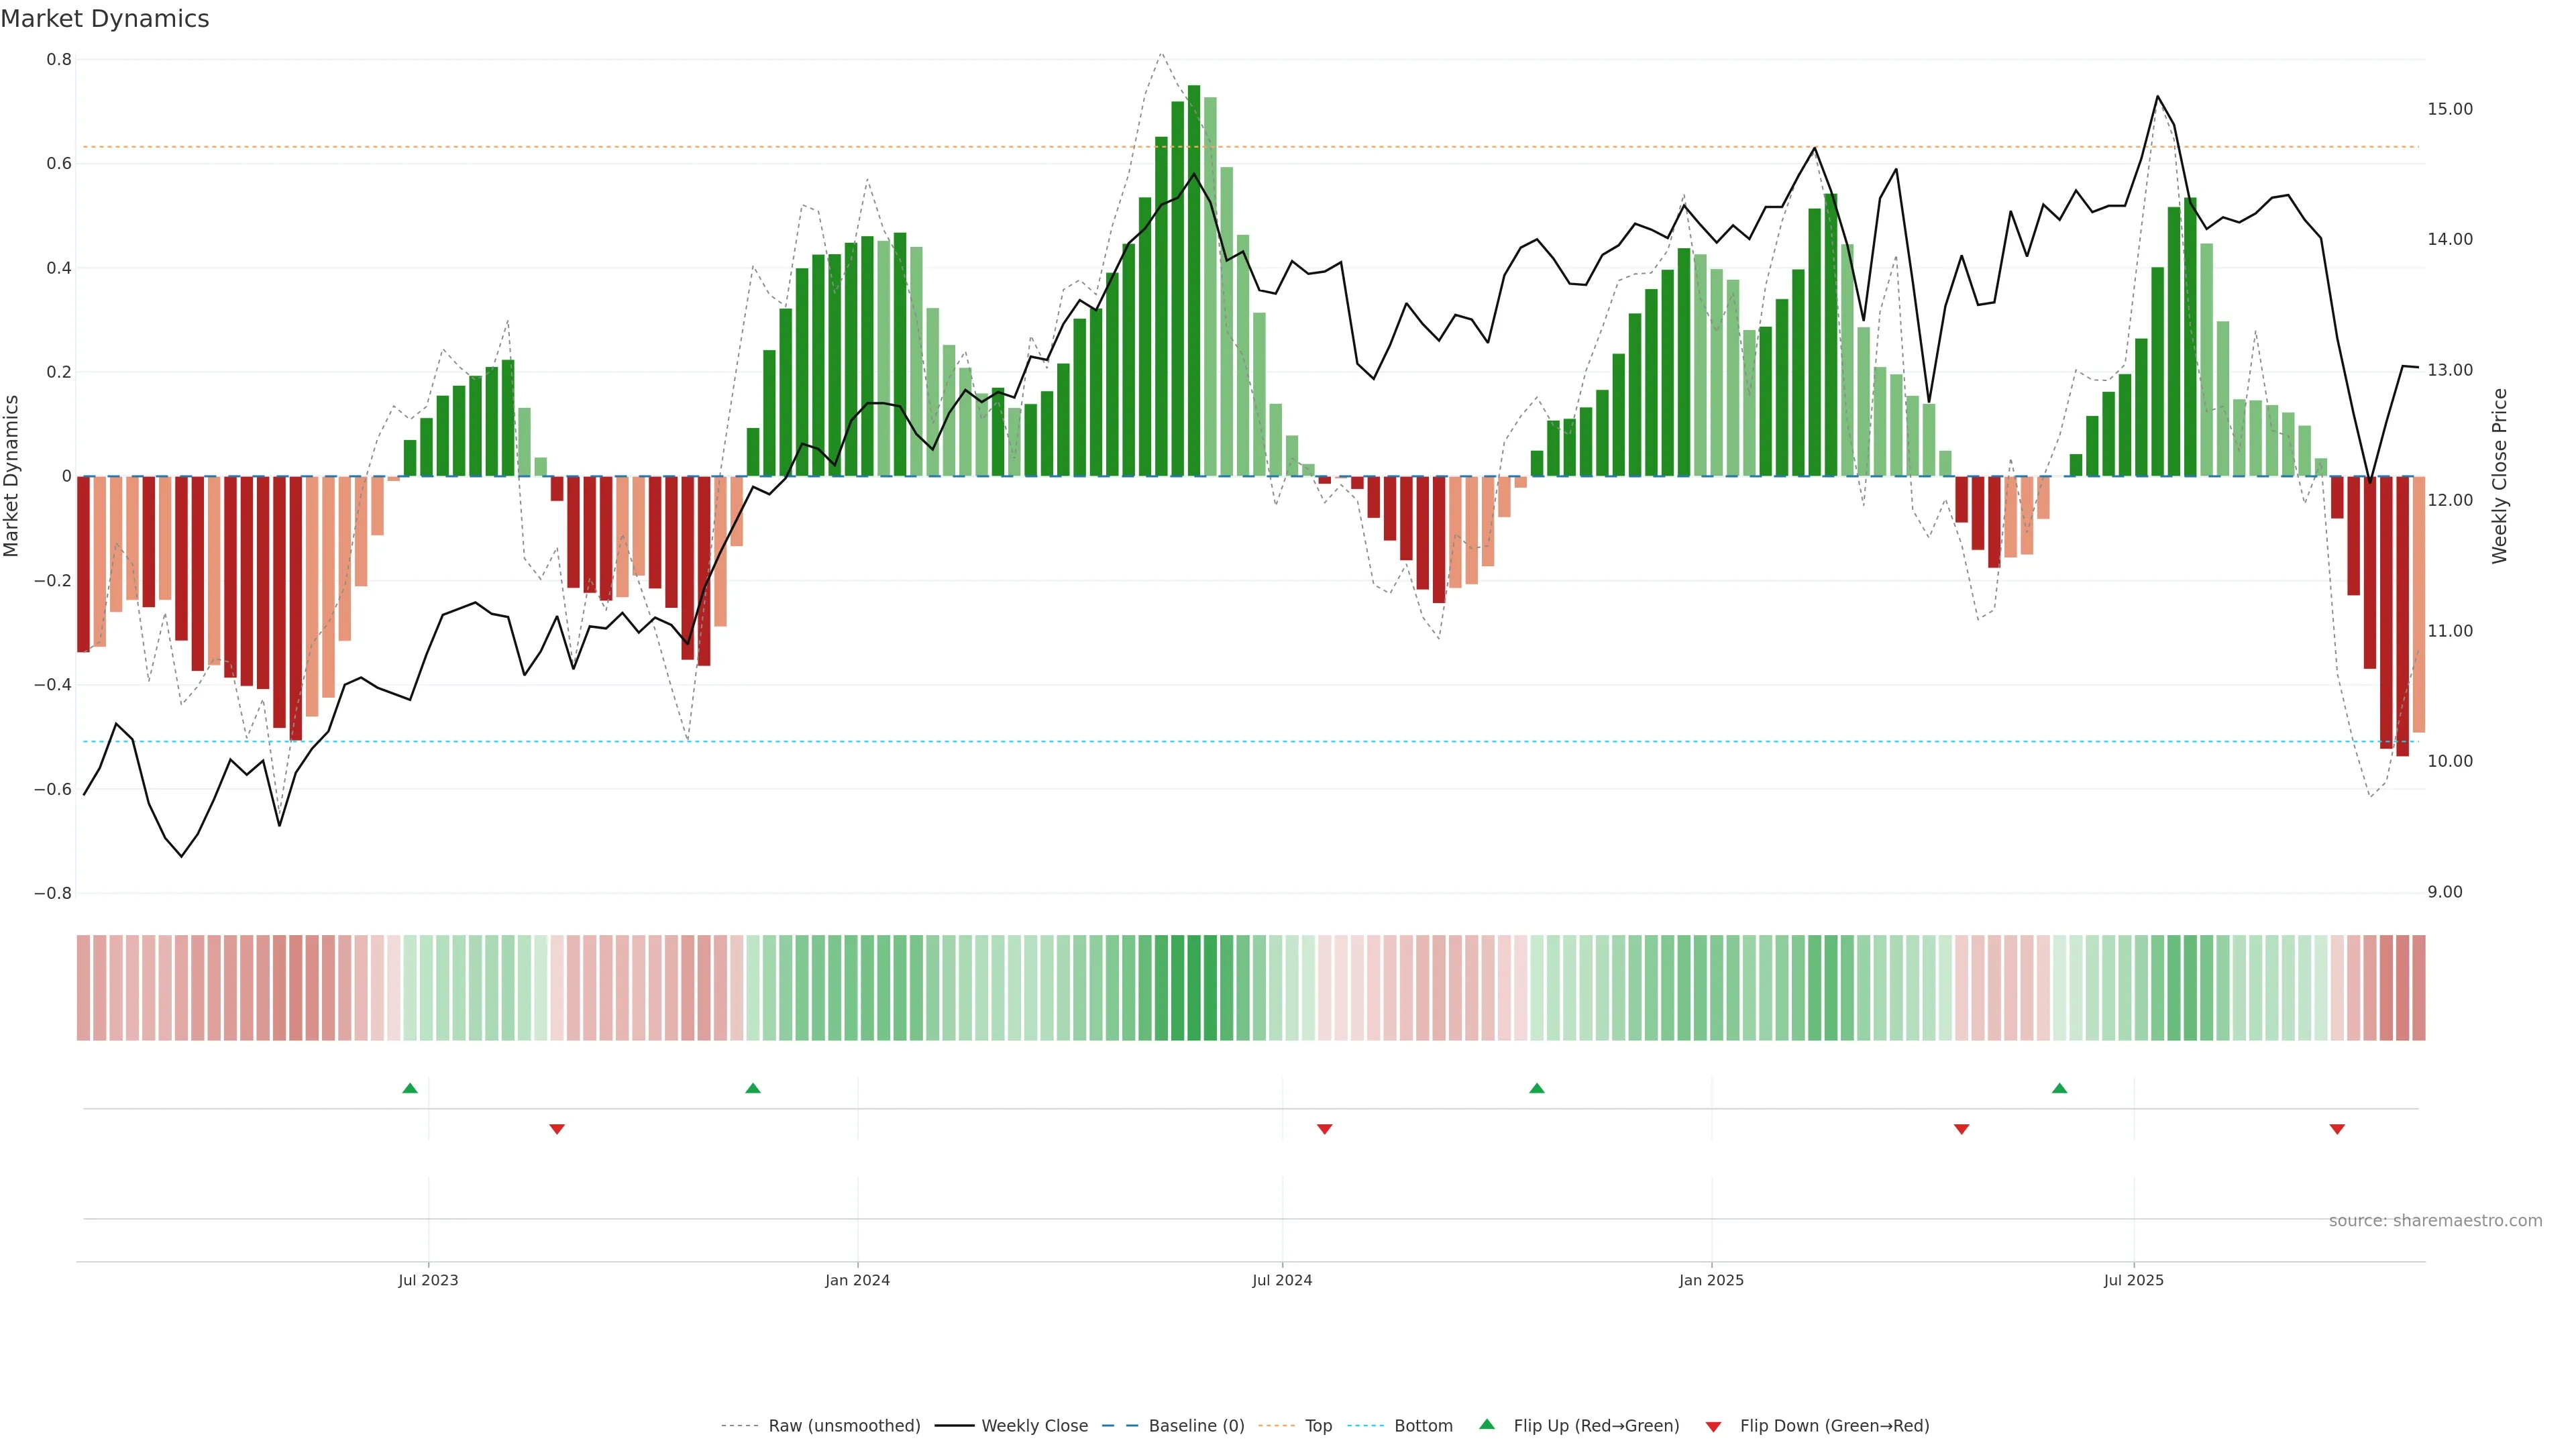Click the last red flip-down marker after Jul 2025
Image resolution: width=2576 pixels, height=1449 pixels.
click(2337, 1129)
